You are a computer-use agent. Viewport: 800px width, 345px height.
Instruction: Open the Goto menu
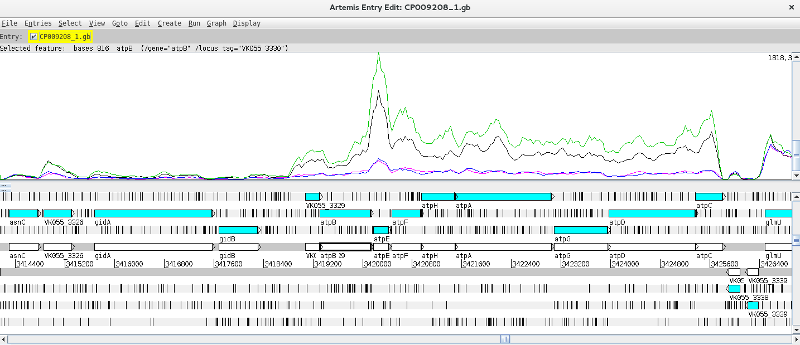(119, 23)
